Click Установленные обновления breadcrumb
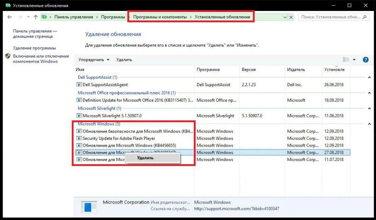This screenshot has width=376, height=220. 222,17
